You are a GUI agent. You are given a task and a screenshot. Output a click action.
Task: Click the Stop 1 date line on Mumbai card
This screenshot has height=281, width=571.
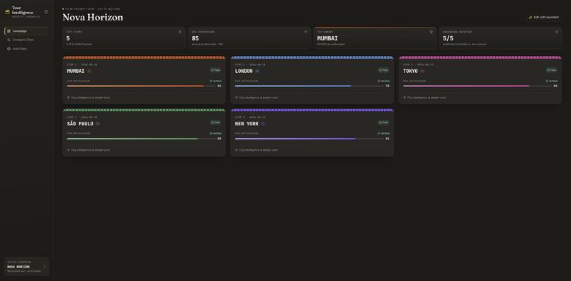pos(82,65)
